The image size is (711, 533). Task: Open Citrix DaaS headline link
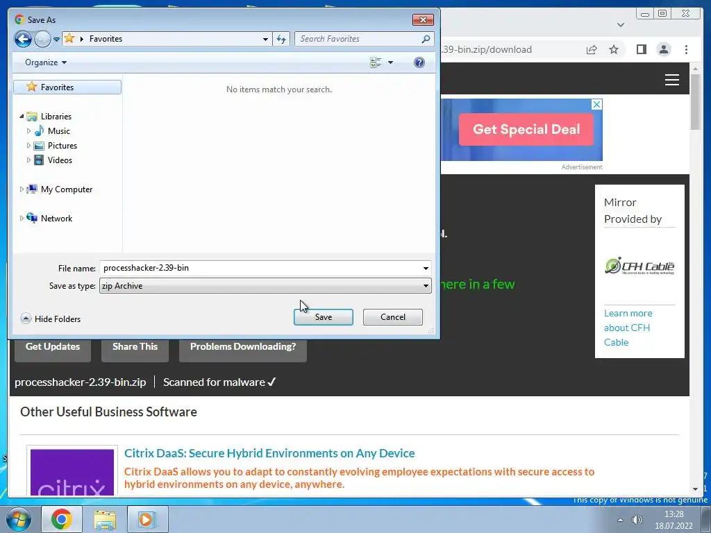point(269,453)
